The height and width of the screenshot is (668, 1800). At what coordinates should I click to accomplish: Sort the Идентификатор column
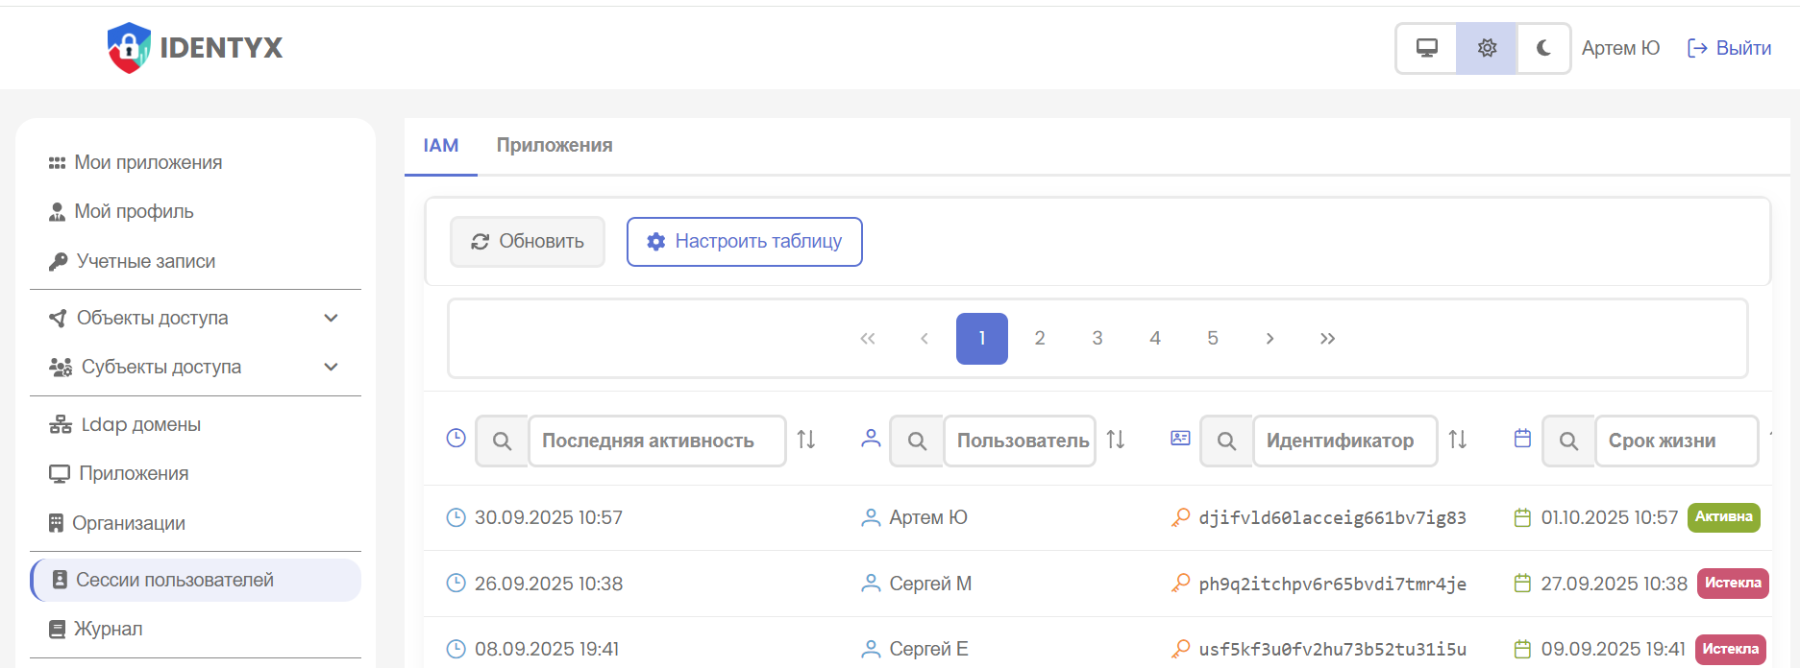pyautogui.click(x=1458, y=440)
